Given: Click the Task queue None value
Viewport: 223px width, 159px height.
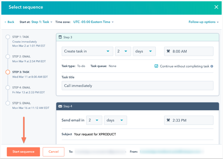Looking at the screenshot, I should pyautogui.click(x=113, y=66).
